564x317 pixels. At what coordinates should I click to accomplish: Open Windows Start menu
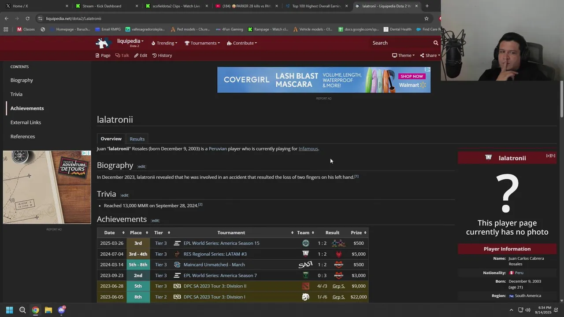tap(9, 310)
